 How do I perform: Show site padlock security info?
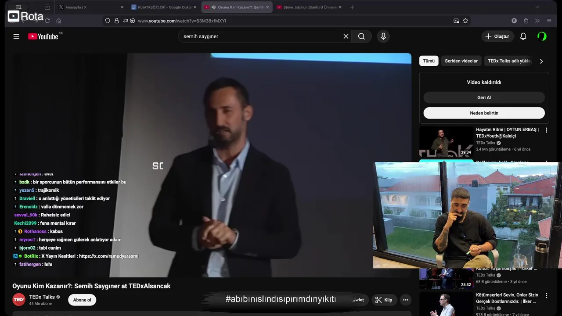pos(117,21)
